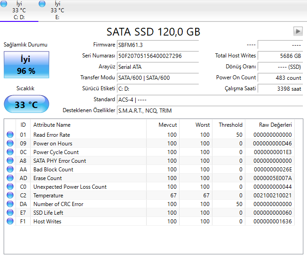Click the Raw Değerleri column header
Screen dimensions: 307x258
[270, 125]
